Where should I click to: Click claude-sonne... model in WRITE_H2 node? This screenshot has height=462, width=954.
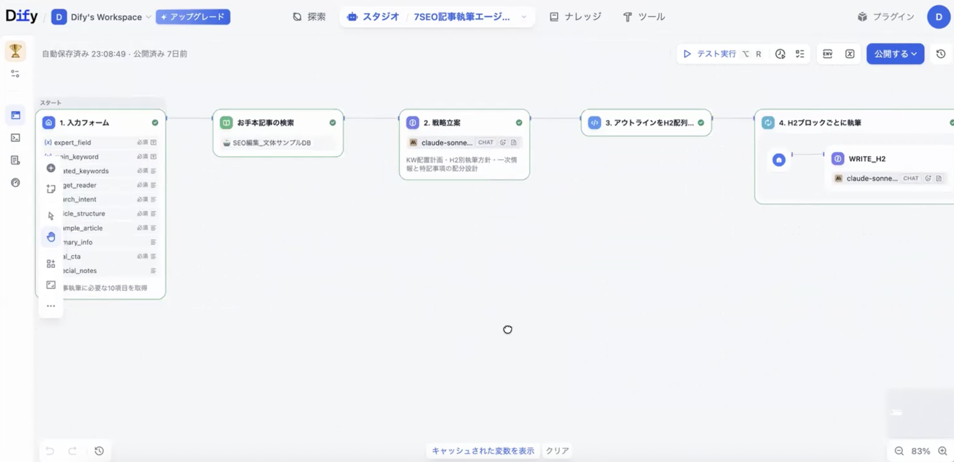[x=889, y=178]
